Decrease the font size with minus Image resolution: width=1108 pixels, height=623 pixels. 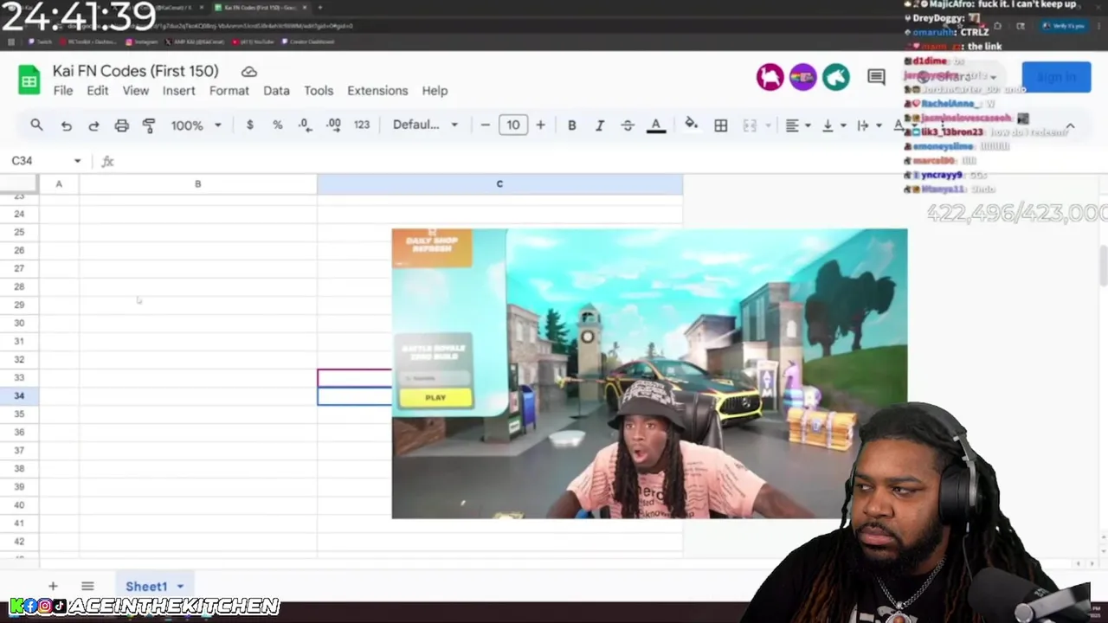pos(485,125)
